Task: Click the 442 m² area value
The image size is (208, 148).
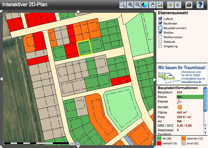Action: coord(182,112)
